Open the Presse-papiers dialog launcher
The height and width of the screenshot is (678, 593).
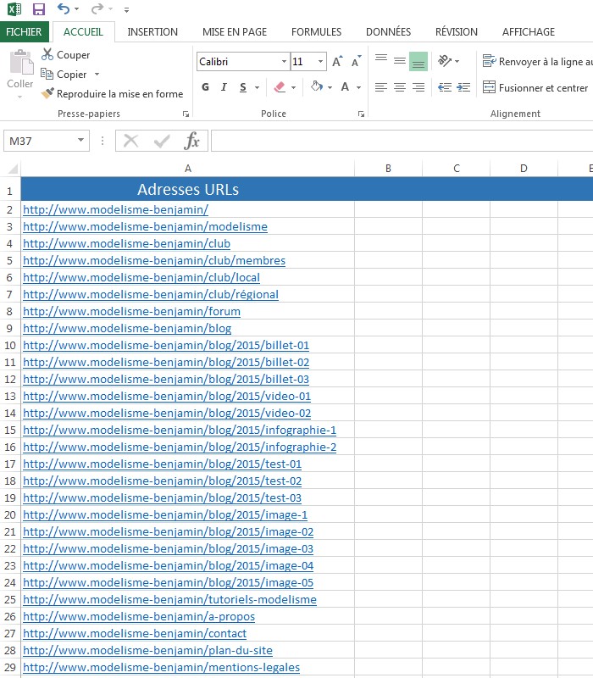coord(186,114)
